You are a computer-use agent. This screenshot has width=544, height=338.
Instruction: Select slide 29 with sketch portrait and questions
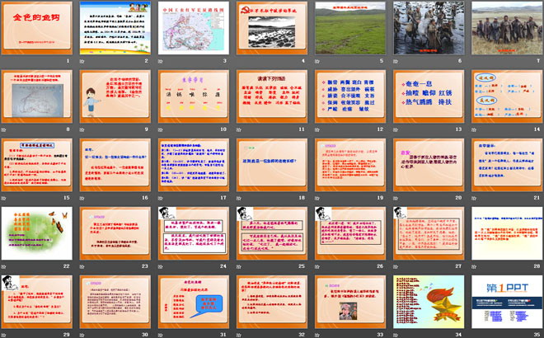(37, 302)
